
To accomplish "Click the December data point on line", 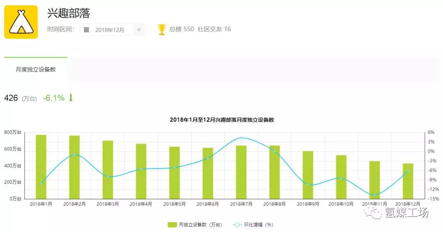I will (x=408, y=171).
